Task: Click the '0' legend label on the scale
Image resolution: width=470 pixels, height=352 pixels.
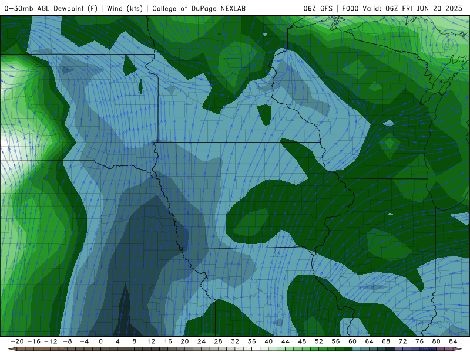Action: (x=100, y=341)
